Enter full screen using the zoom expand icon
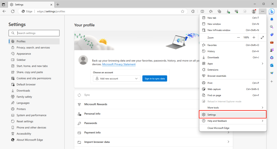277x149 pixels. tap(262, 38)
